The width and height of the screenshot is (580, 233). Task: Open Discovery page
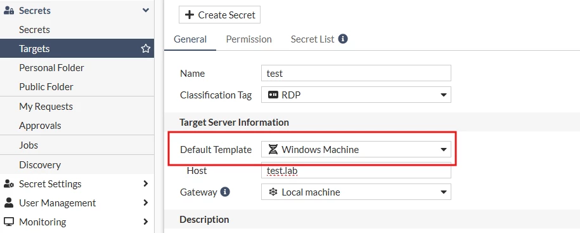40,164
